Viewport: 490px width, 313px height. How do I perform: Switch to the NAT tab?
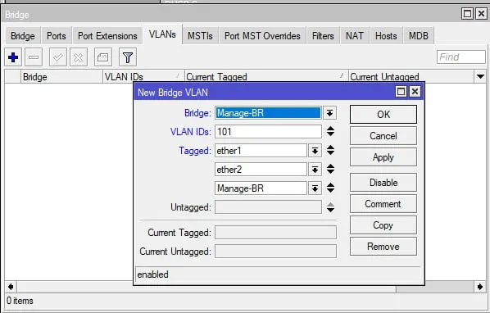click(x=355, y=36)
